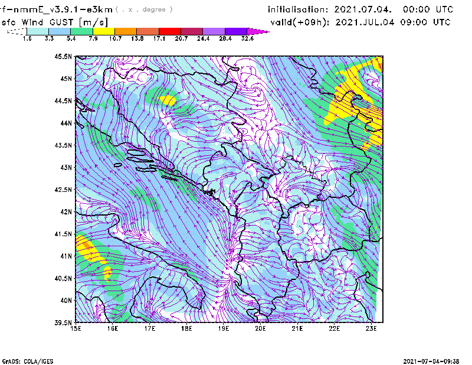Screen dimensions: 472x365
Task: Click the 23E longitude axis label
Action: tap(372, 328)
